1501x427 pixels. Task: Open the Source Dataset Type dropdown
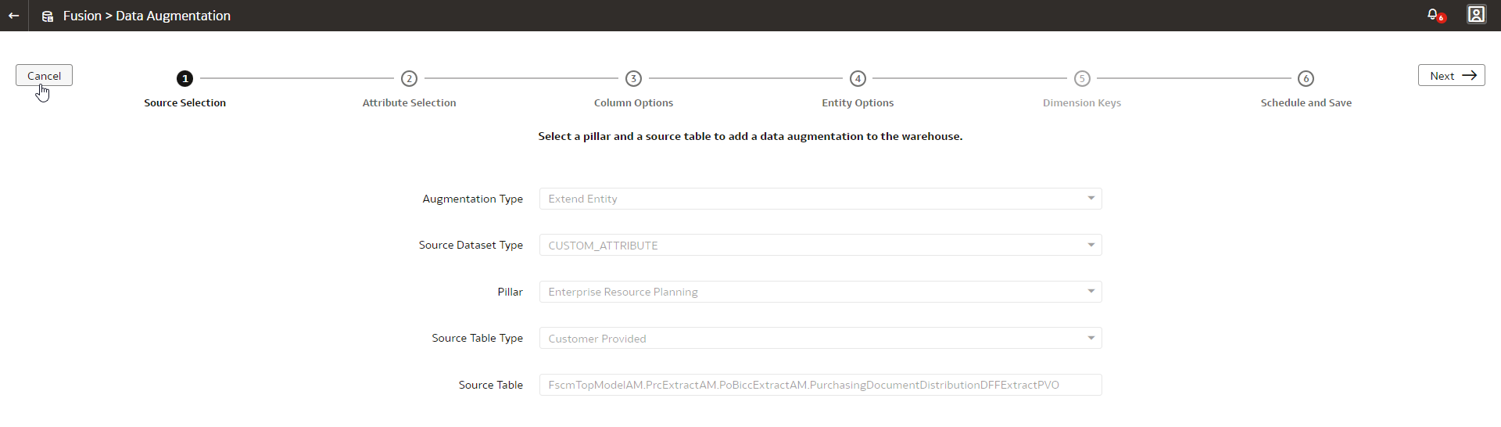(1091, 246)
